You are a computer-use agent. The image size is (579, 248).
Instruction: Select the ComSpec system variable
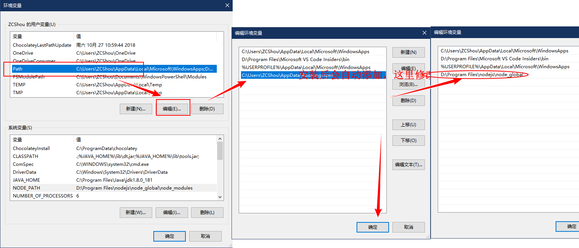point(113,164)
